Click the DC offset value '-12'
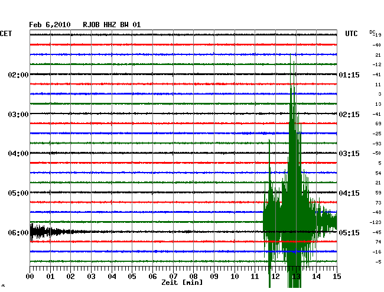The width and height of the screenshot is (384, 292). coord(377,64)
